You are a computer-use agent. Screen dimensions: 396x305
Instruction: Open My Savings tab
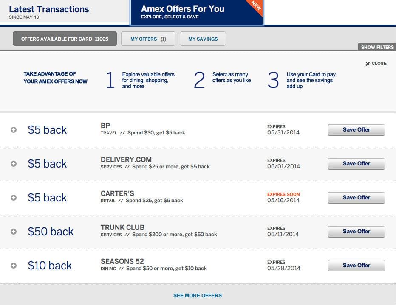coord(203,39)
